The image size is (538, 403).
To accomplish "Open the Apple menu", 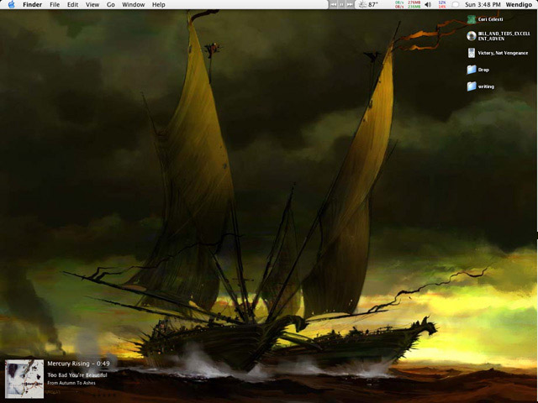I will tap(11, 4).
